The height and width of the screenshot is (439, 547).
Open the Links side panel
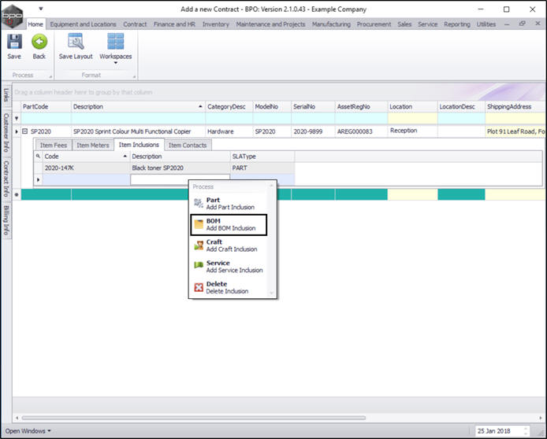tap(6, 95)
